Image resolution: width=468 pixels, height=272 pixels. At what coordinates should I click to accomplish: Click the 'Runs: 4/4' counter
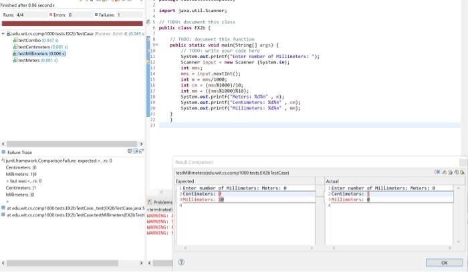coord(13,15)
